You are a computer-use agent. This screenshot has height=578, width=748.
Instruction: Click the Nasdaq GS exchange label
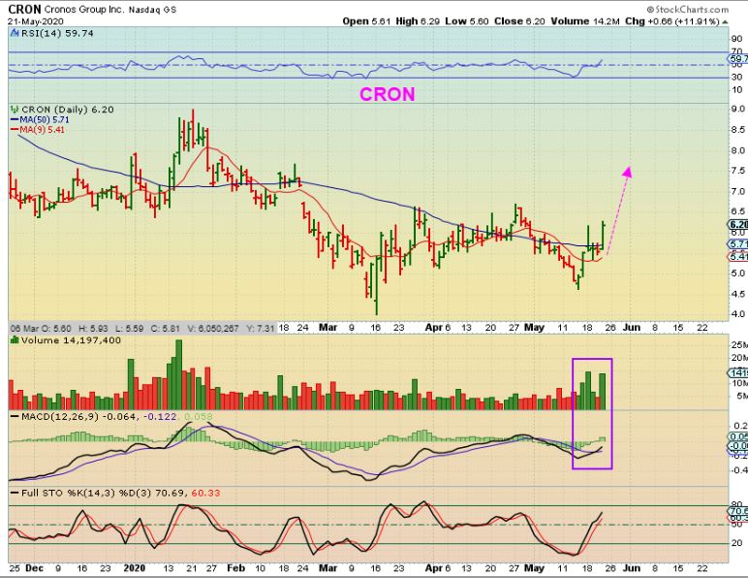coord(151,10)
